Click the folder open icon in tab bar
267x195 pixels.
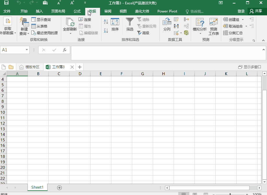[11, 67]
